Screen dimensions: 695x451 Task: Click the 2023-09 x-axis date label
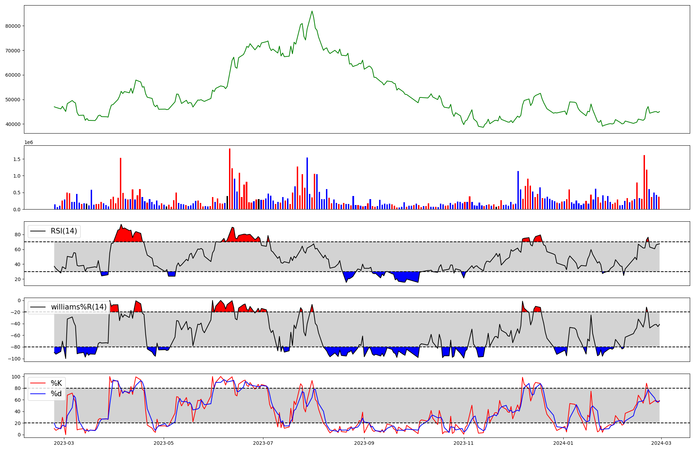coord(364,443)
